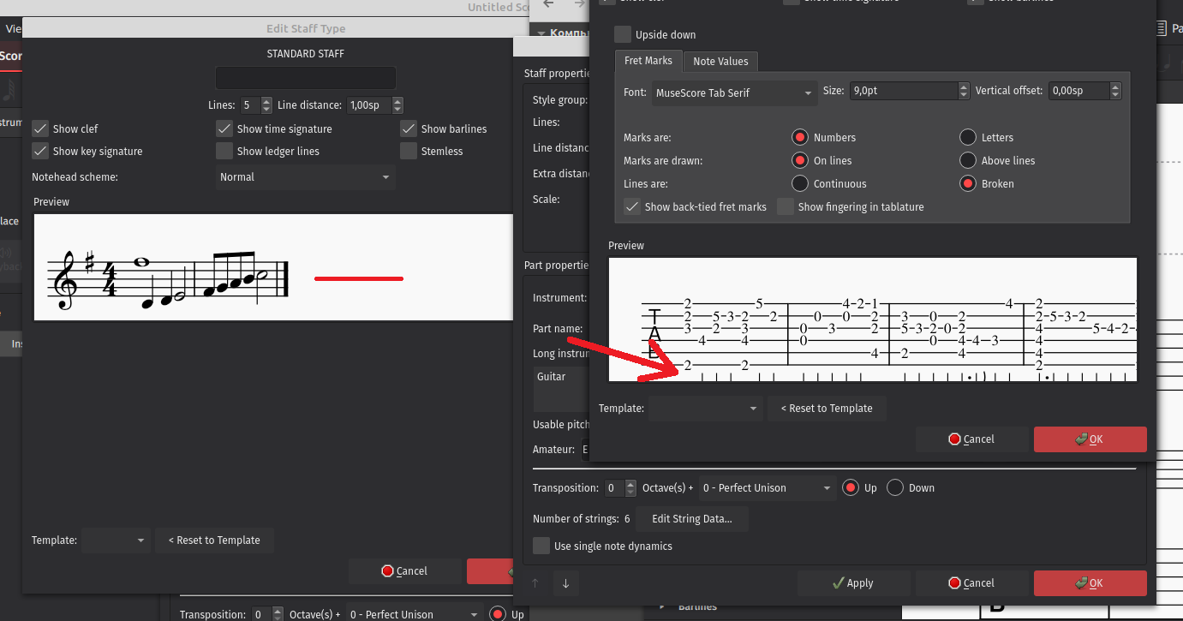This screenshot has width=1183, height=621.
Task: Toggle Show time signature in Standard Staff
Action: [x=224, y=128]
